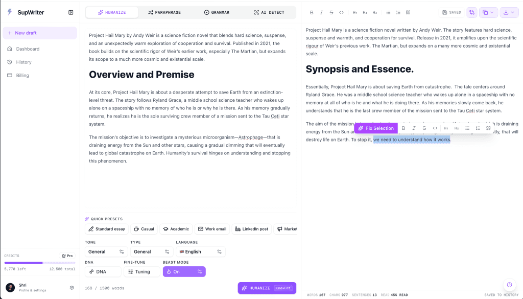Click the compare changes icon beside SAVED
The height and width of the screenshot is (299, 523).
point(471,12)
